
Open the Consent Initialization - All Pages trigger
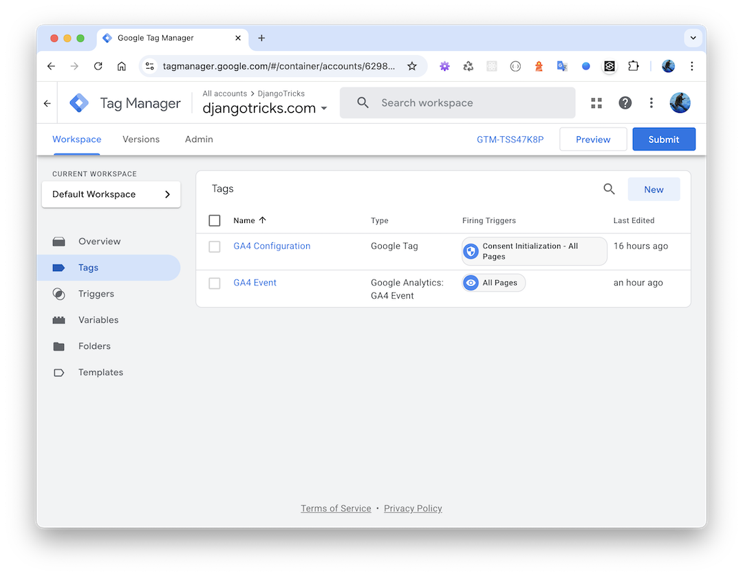[535, 251]
